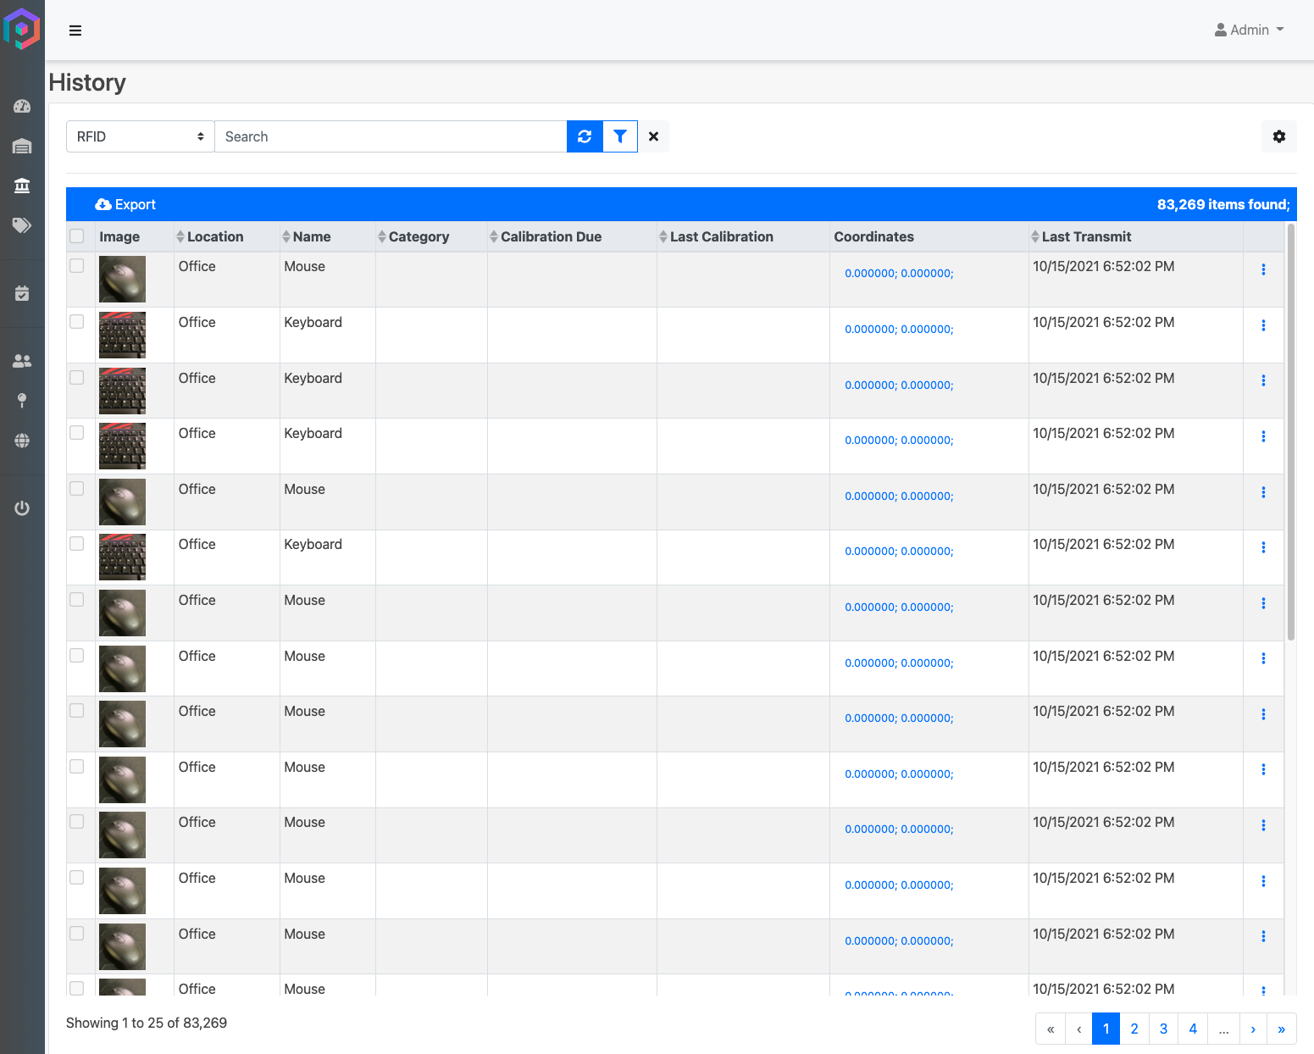This screenshot has width=1314, height=1054.
Task: Click the table vertical scrollbar
Action: point(1291,432)
